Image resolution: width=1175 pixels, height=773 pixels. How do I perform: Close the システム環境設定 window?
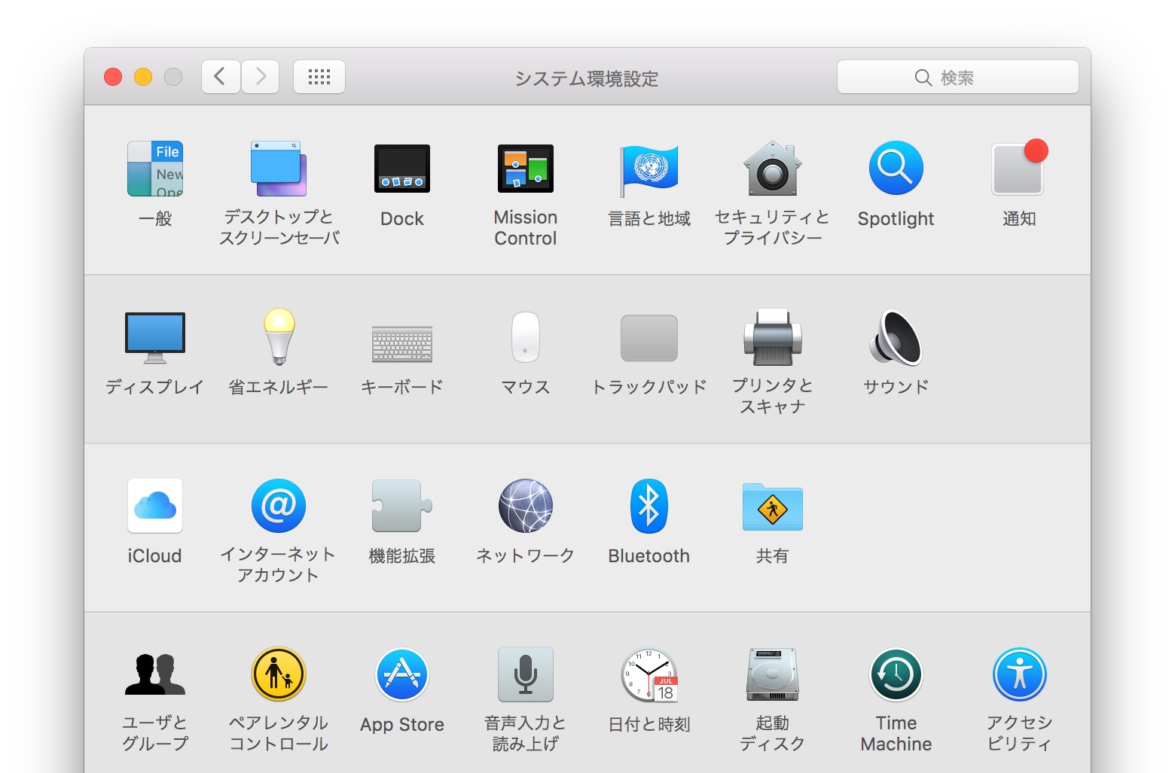113,77
